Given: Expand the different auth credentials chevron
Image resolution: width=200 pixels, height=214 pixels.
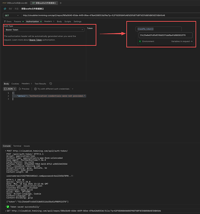Looking at the screenshot, I should 72,89.
